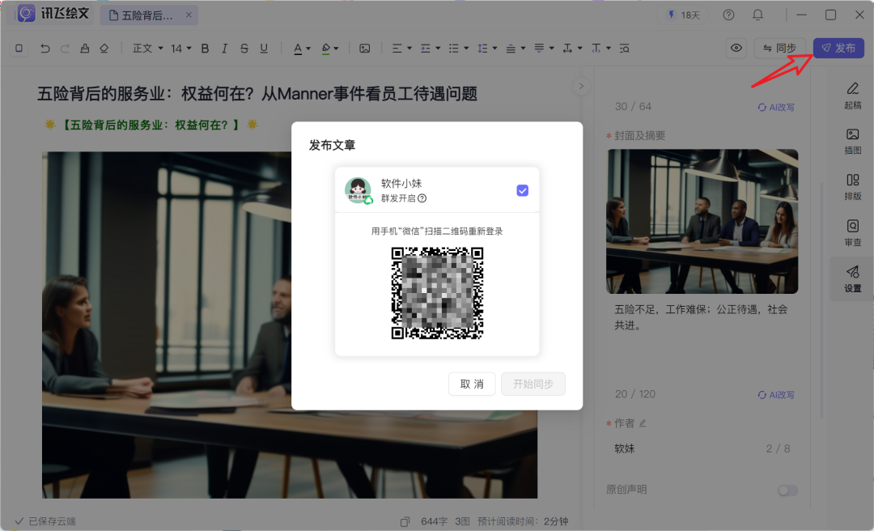Click the edit pencil next to 作者
The height and width of the screenshot is (531, 874).
coord(643,423)
